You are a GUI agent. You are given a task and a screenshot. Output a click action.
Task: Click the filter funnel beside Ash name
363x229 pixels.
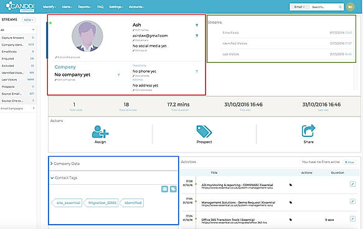pos(197,25)
